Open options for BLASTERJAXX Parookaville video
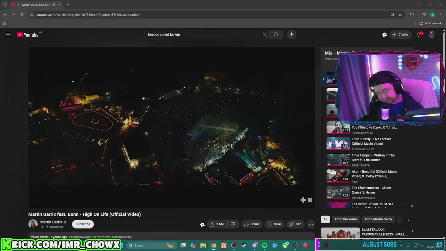 [412, 230]
